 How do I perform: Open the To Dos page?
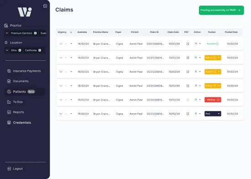coord(15,102)
